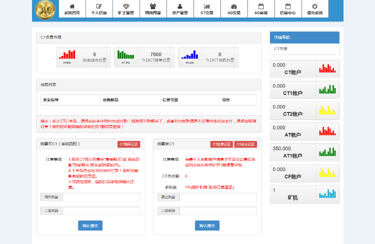Screen dimensions: 375x244
Task: Click the blue chart beside 今日CT出售总量
Action: coord(189,55)
